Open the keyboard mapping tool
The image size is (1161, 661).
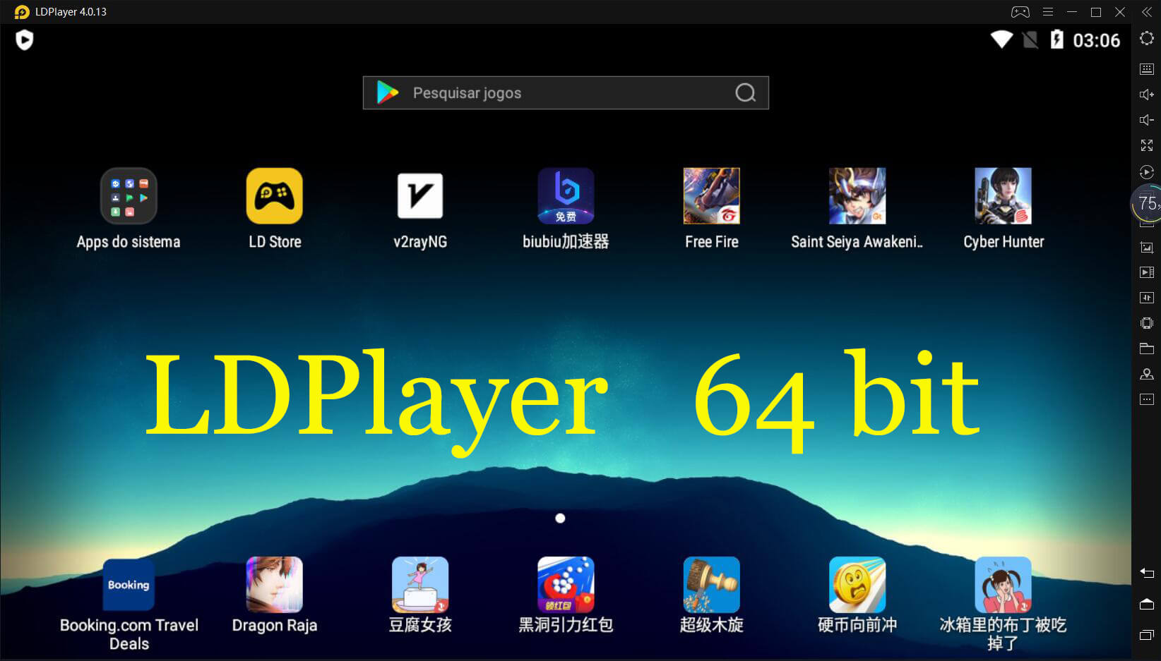[x=1147, y=69]
